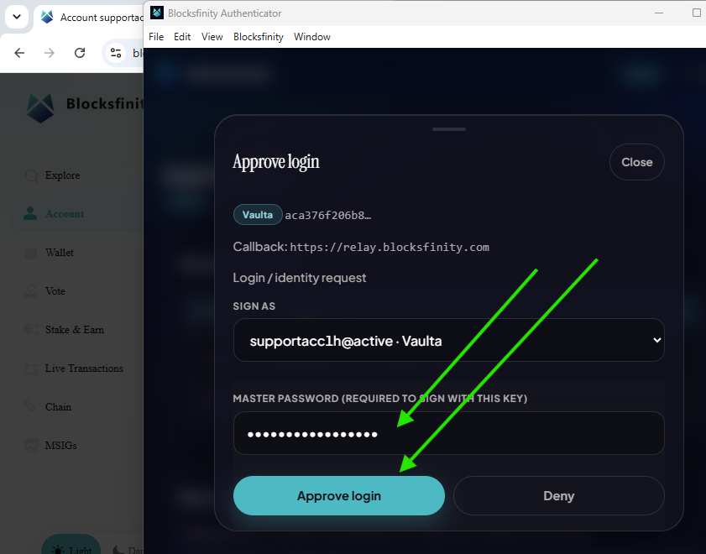The image size is (706, 554).
Task: Click the Explore search icon in sidebar
Action: tap(31, 175)
